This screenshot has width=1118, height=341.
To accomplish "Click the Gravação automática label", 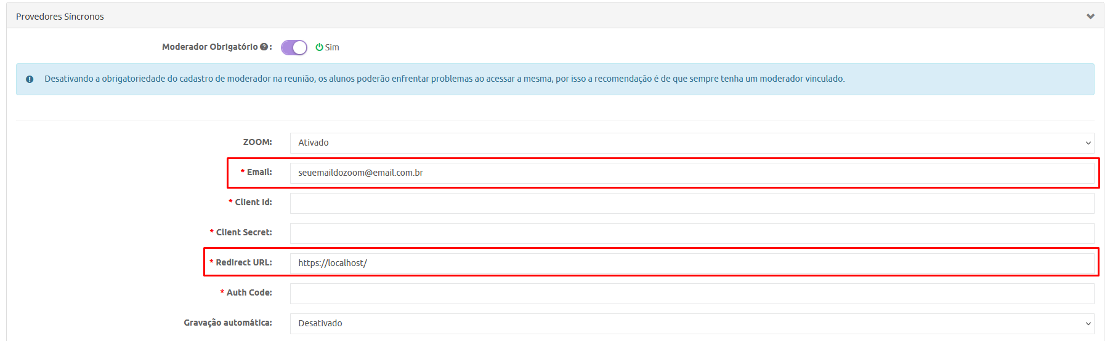I will 227,323.
